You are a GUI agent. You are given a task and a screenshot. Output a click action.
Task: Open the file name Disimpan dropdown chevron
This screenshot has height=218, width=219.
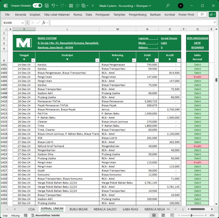150,6
